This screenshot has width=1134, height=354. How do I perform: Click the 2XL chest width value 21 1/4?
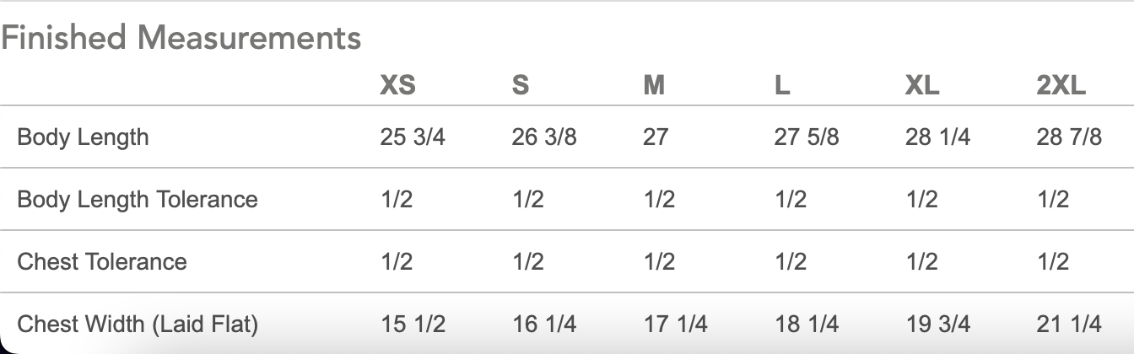[x=1069, y=324]
